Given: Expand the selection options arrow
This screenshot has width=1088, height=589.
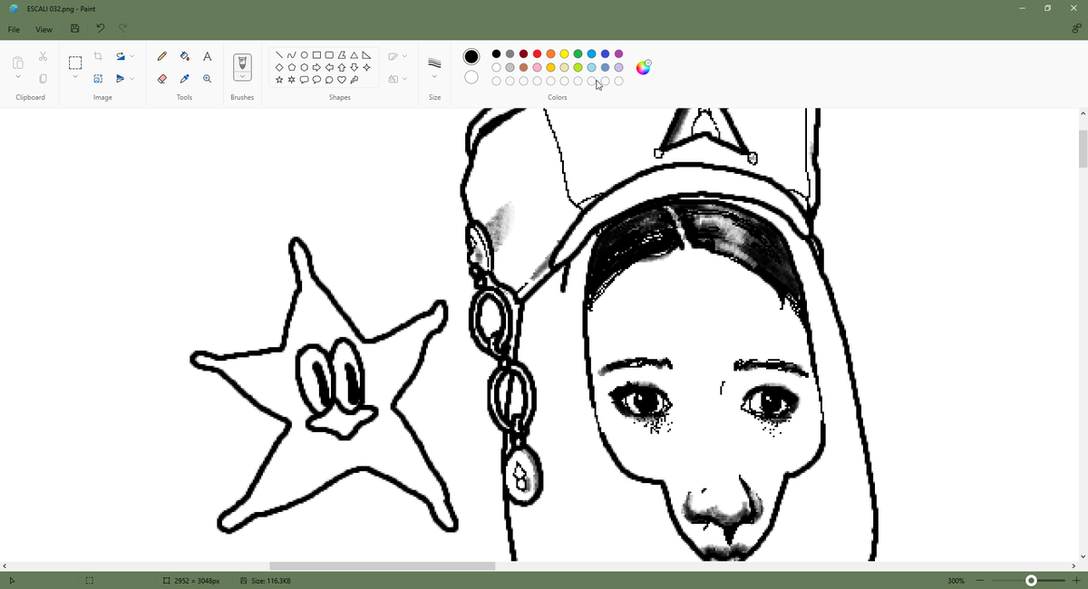Looking at the screenshot, I should (x=75, y=78).
